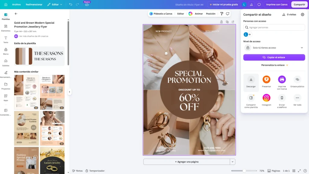The height and width of the screenshot is (174, 309).
Task: Open the Plantillas sidebar tab
Action: pyautogui.click(x=6, y=16)
